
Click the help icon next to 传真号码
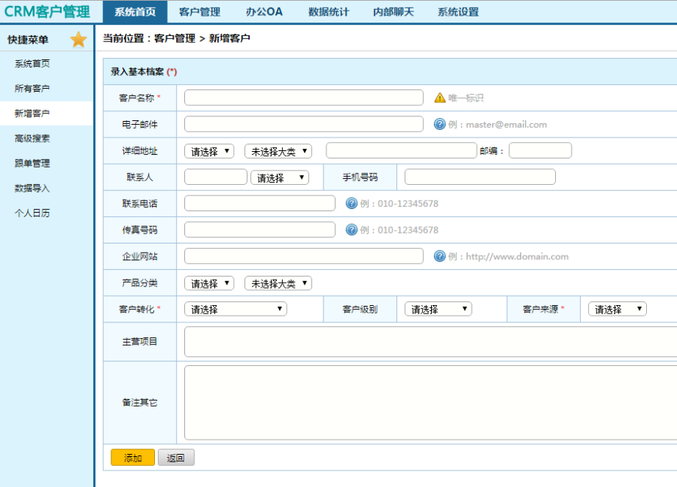coord(351,229)
